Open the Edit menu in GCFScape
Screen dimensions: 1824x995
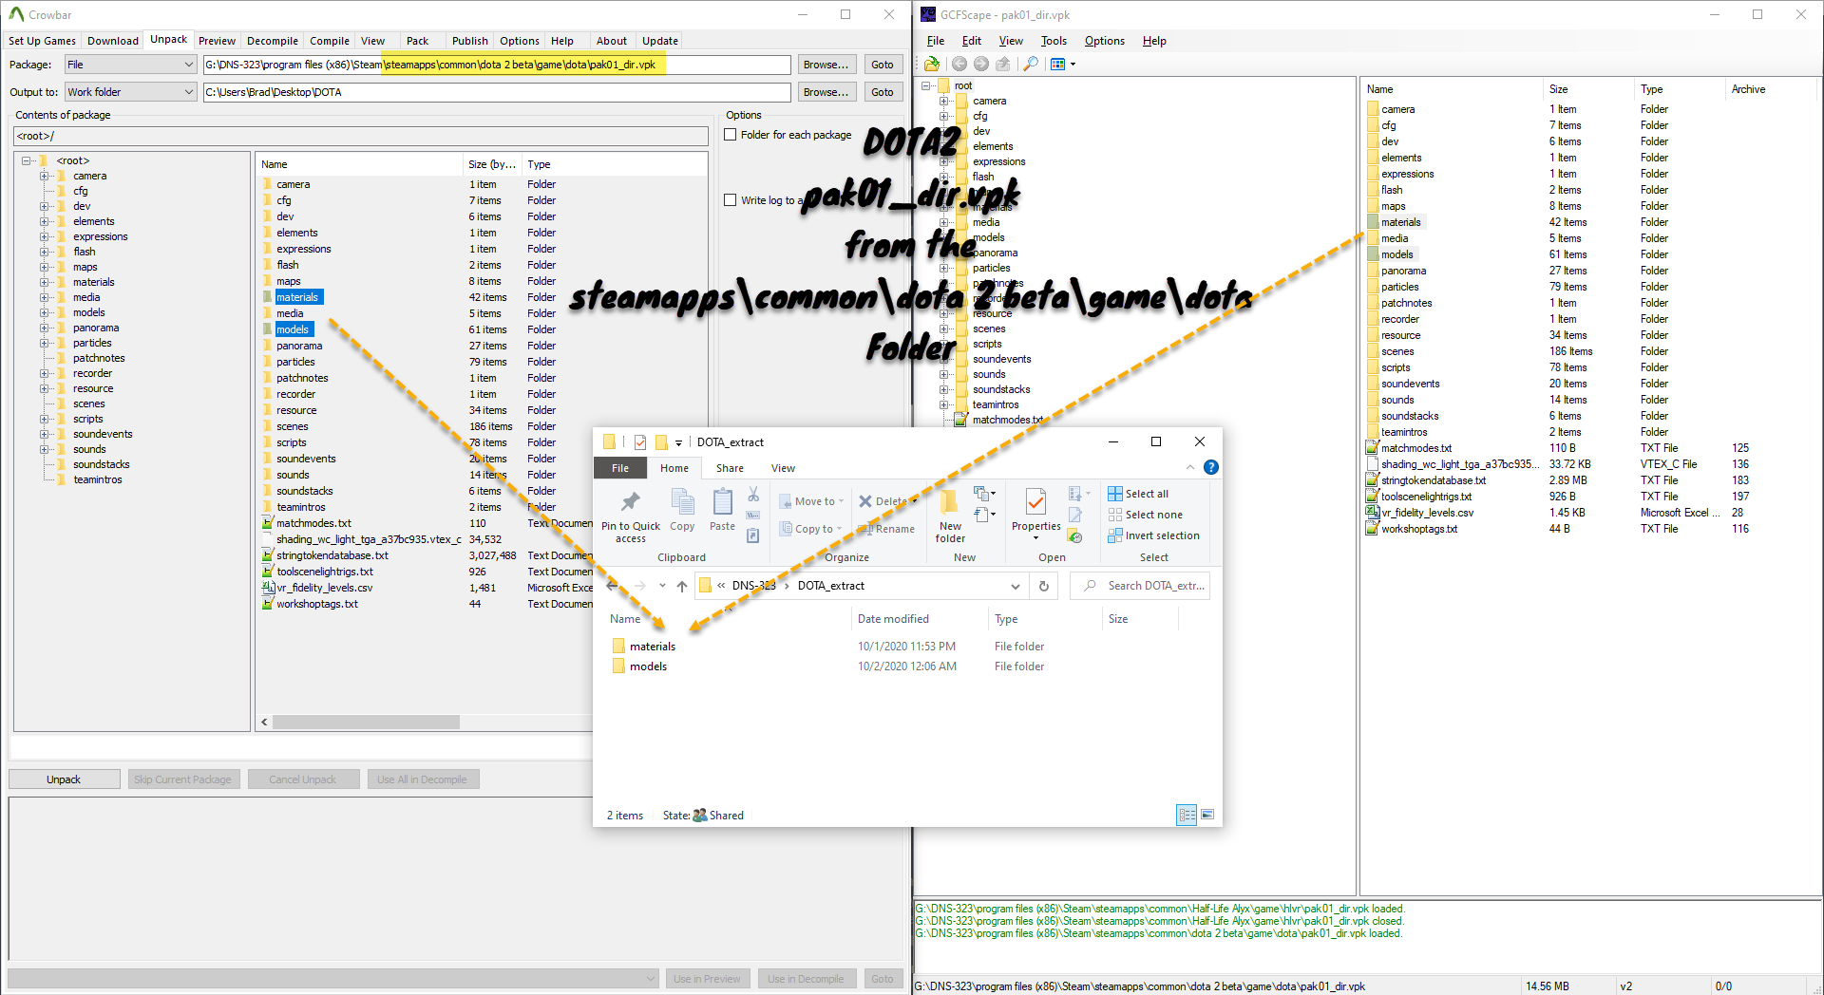pos(971,41)
